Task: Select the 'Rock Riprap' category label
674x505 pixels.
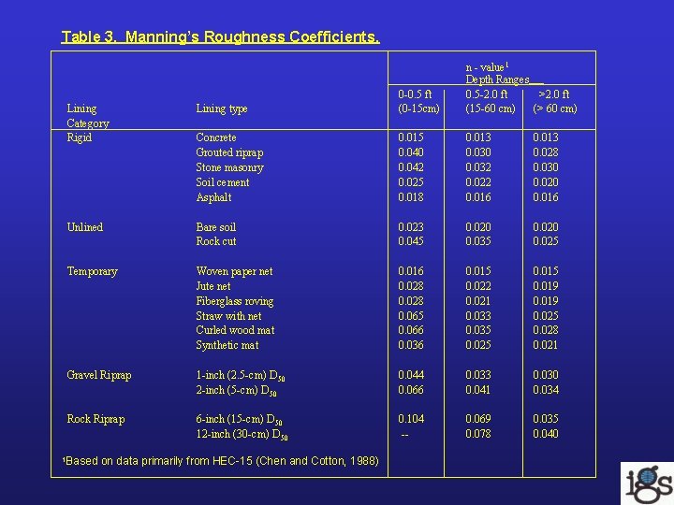Action: click(x=95, y=419)
